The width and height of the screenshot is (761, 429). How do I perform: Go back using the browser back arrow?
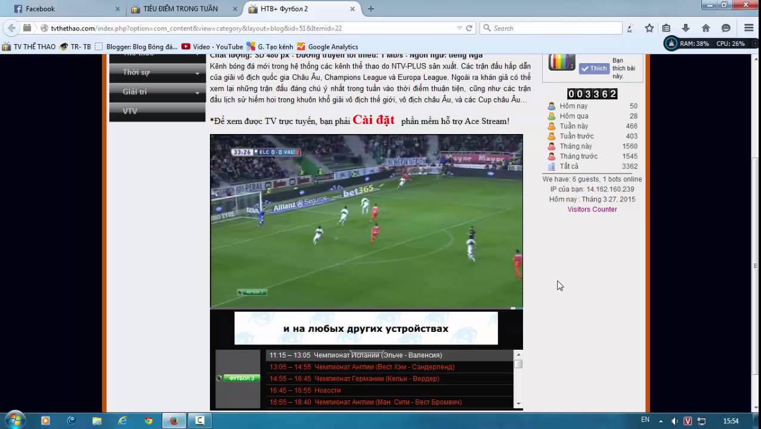tap(11, 28)
